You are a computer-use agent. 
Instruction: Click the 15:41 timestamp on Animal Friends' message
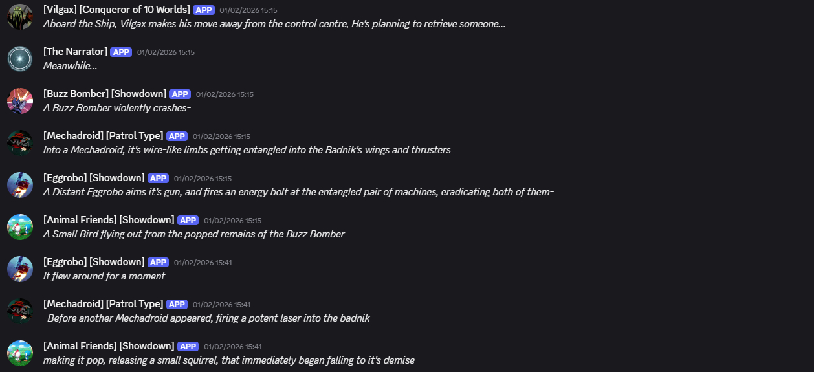232,347
